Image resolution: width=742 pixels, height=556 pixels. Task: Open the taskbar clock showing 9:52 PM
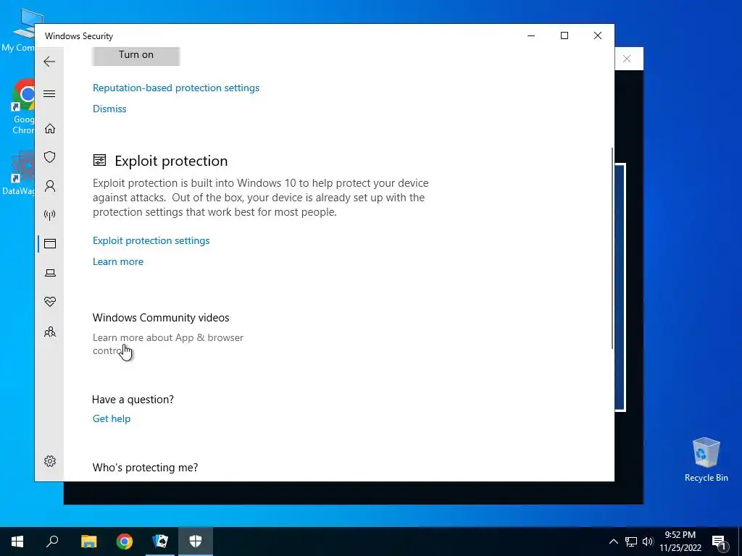(680, 542)
